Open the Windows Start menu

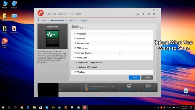3,107
